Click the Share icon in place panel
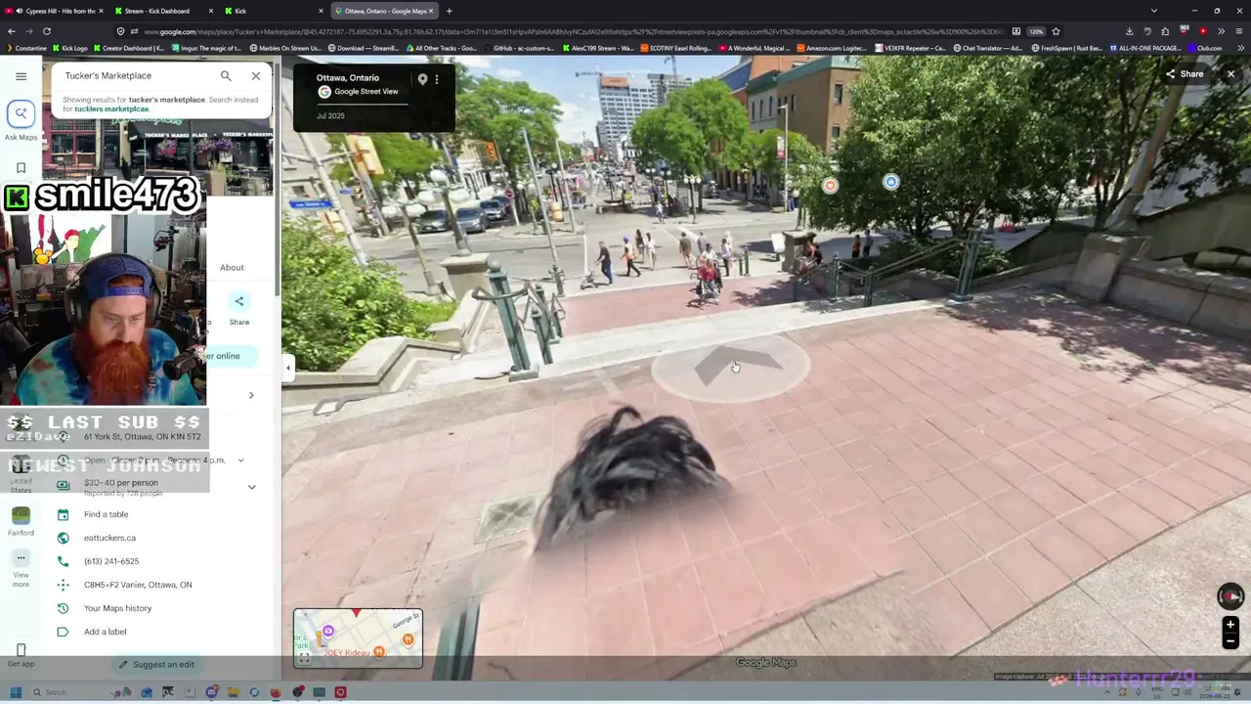The height and width of the screenshot is (704, 1251). pos(238,301)
